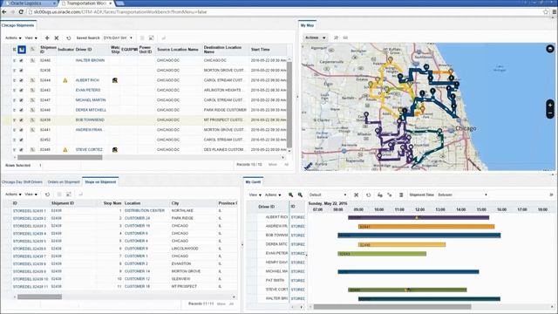Switch to the Oracle Logistics browser tab
Screen dimensions: 558x314
[29, 3]
